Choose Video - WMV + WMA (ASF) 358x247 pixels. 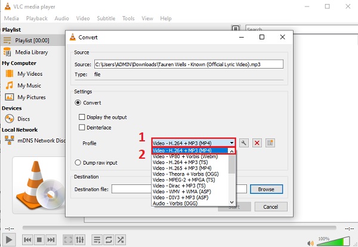click(190, 192)
